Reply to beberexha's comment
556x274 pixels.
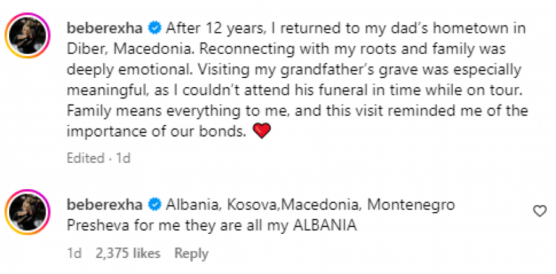(191, 254)
